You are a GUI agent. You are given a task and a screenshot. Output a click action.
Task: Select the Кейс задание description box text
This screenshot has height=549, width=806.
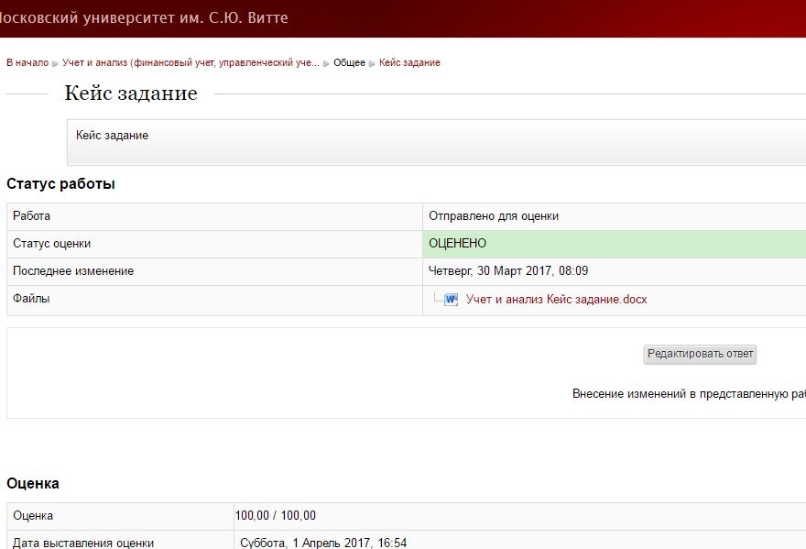[112, 136]
